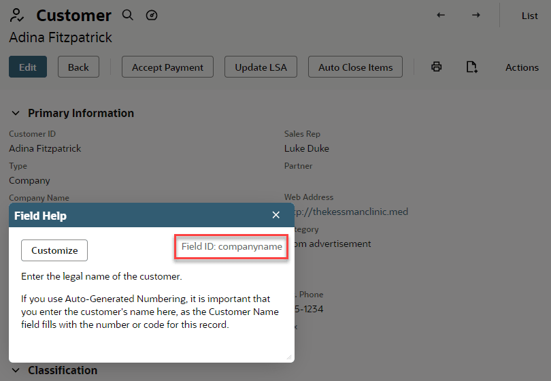This screenshot has width=551, height=381.
Task: Select the 'Field ID: companyname' text
Action: pyautogui.click(x=231, y=246)
